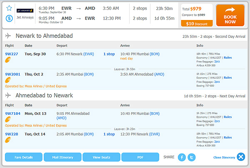250x168 pixels.
Task: Click 'Operated by: Mesa Airlines' under 9W2001
Action: (x=36, y=86)
